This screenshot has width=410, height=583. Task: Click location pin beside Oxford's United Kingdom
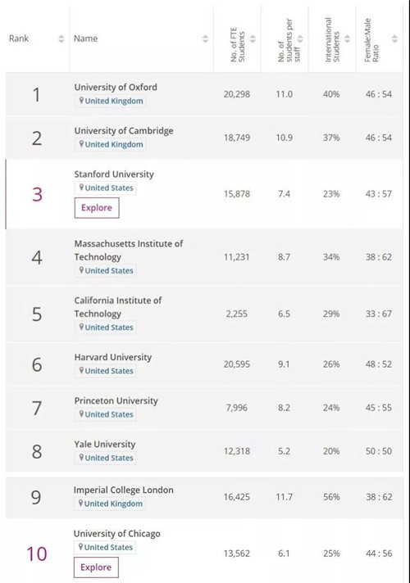click(x=81, y=101)
